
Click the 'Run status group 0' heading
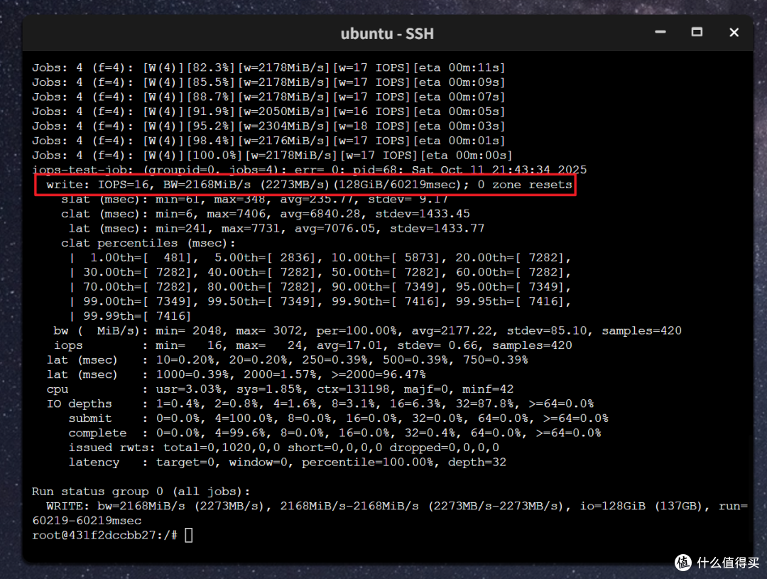coord(141,492)
